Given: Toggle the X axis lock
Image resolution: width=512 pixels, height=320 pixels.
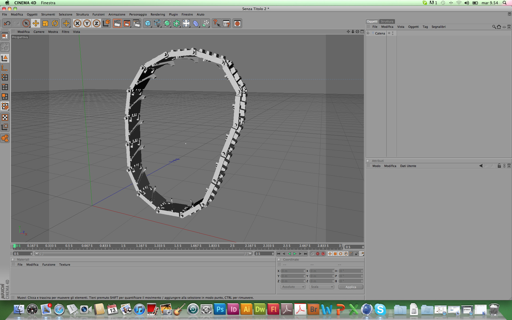Looking at the screenshot, I should coord(77,23).
